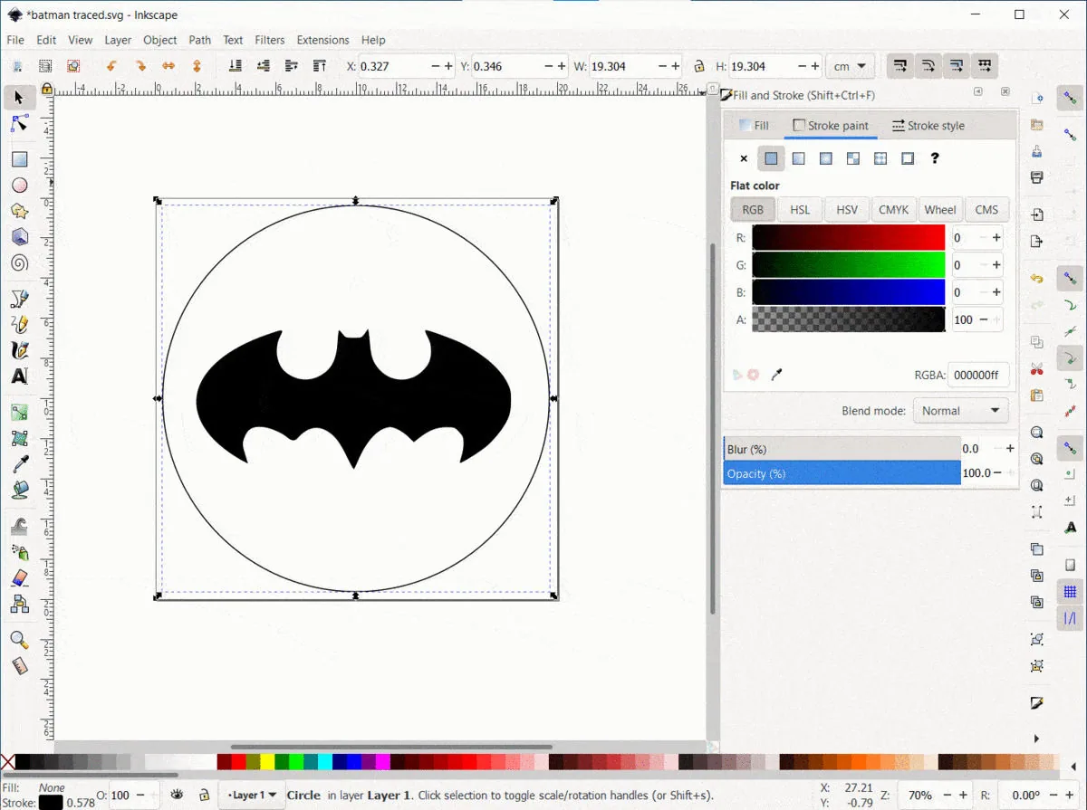The image size is (1087, 810).
Task: Increase the B channel value
Action: tap(996, 292)
